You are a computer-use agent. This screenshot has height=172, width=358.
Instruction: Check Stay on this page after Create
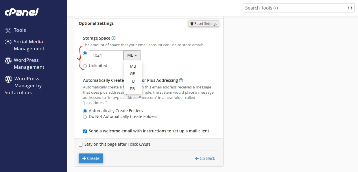pyautogui.click(x=80, y=145)
